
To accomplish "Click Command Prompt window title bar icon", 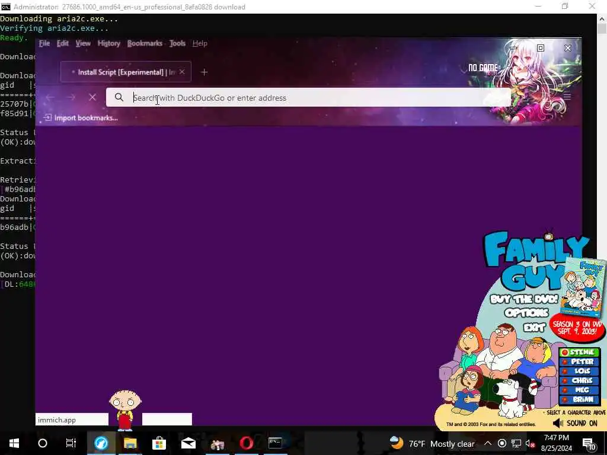I will (5, 7).
